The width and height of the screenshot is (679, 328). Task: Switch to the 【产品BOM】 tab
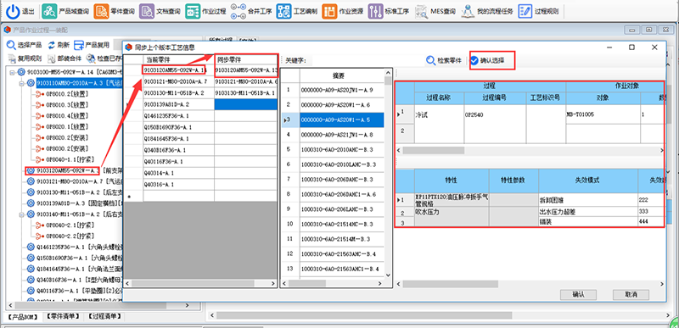23,317
